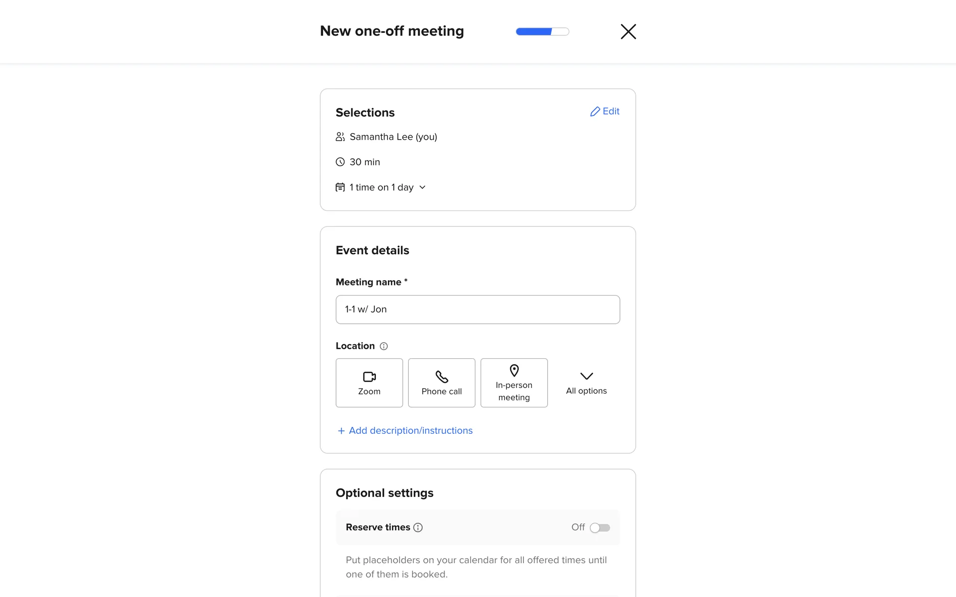Screen dimensions: 956x597
Task: Click the blue progress bar in header
Action: click(x=542, y=31)
